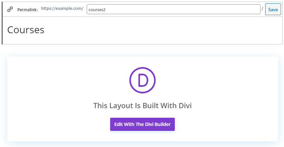The height and width of the screenshot is (147, 284).
Task: Click the permalink chain icon
Action: [10, 9]
